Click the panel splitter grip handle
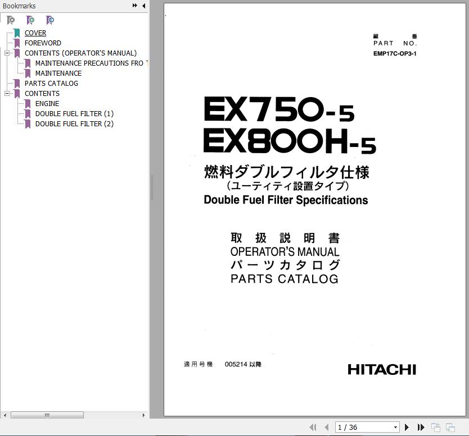This screenshot has width=469, height=436. click(152, 188)
